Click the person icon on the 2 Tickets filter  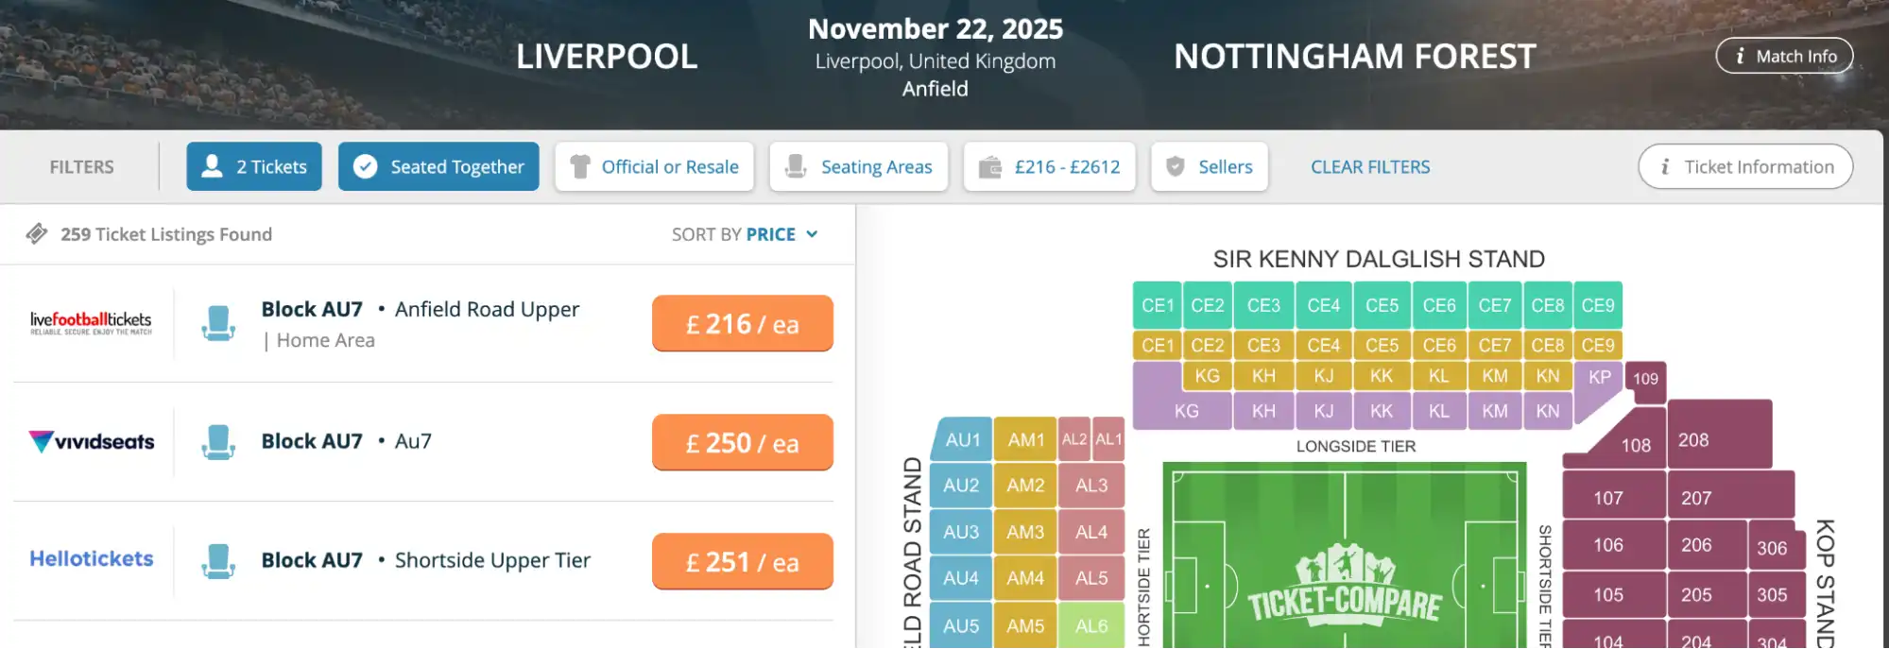212,166
